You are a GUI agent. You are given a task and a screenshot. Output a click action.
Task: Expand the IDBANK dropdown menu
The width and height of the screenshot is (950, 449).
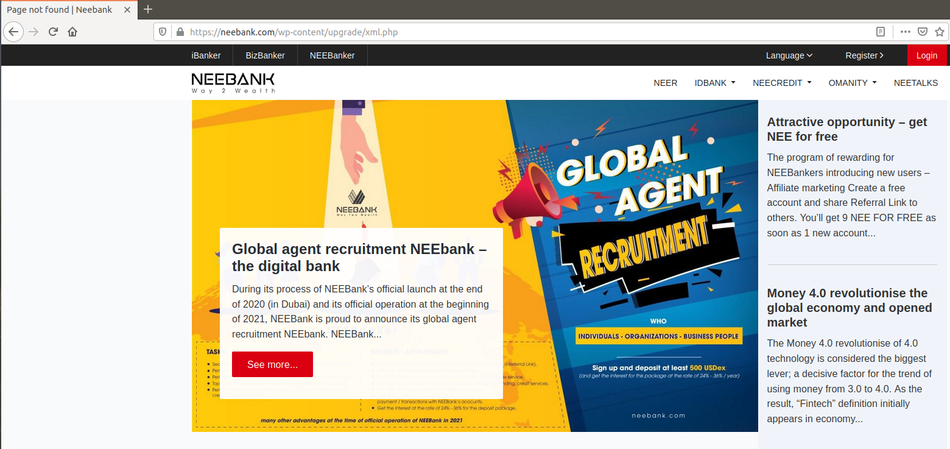(x=715, y=83)
